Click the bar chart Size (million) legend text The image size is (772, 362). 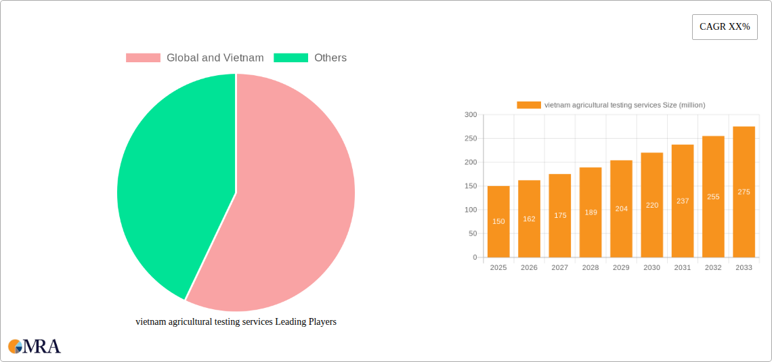(625, 105)
